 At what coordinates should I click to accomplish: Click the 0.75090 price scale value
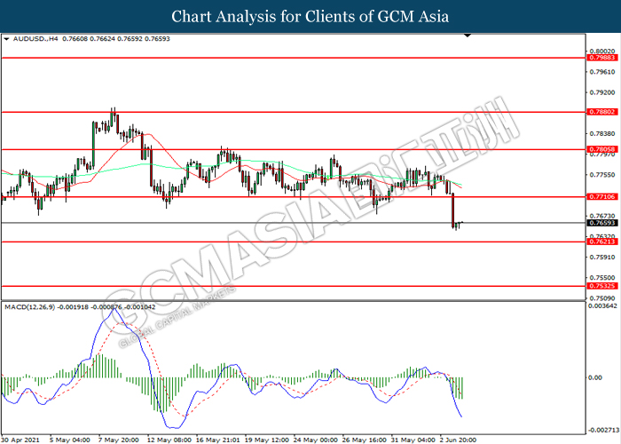[602, 298]
